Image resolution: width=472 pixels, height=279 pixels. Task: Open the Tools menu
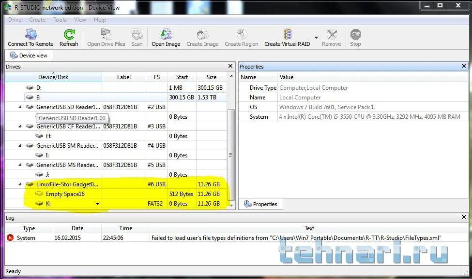pos(60,20)
